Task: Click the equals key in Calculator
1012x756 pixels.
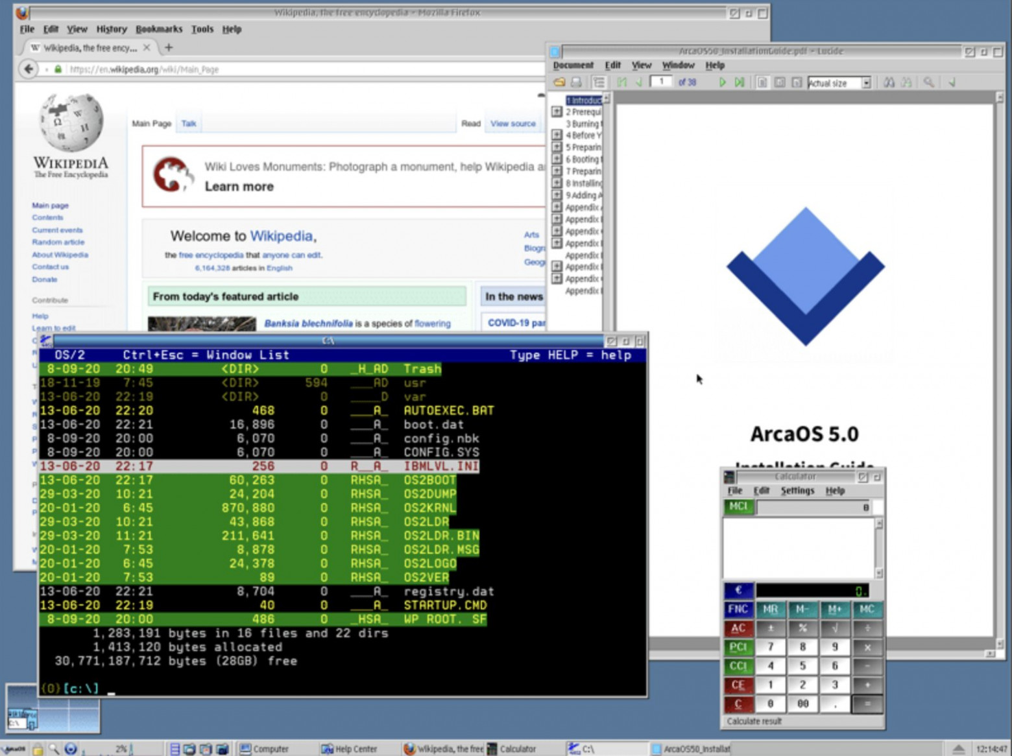Action: coord(867,704)
